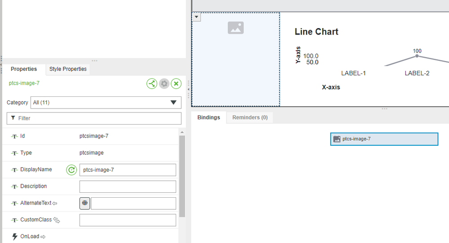449x243 pixels.
Task: Select the ptcs-image-7 binding node
Action: point(384,139)
